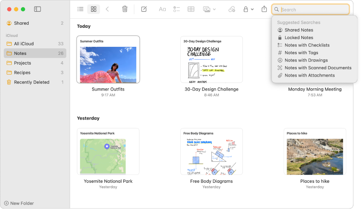Click into the Search field

pos(314,10)
